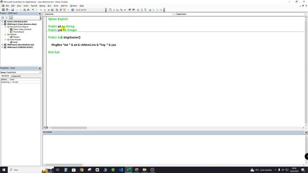Click the Find binoculars icon
Viewport: 308px width, 173px height.
[x=28, y=10]
